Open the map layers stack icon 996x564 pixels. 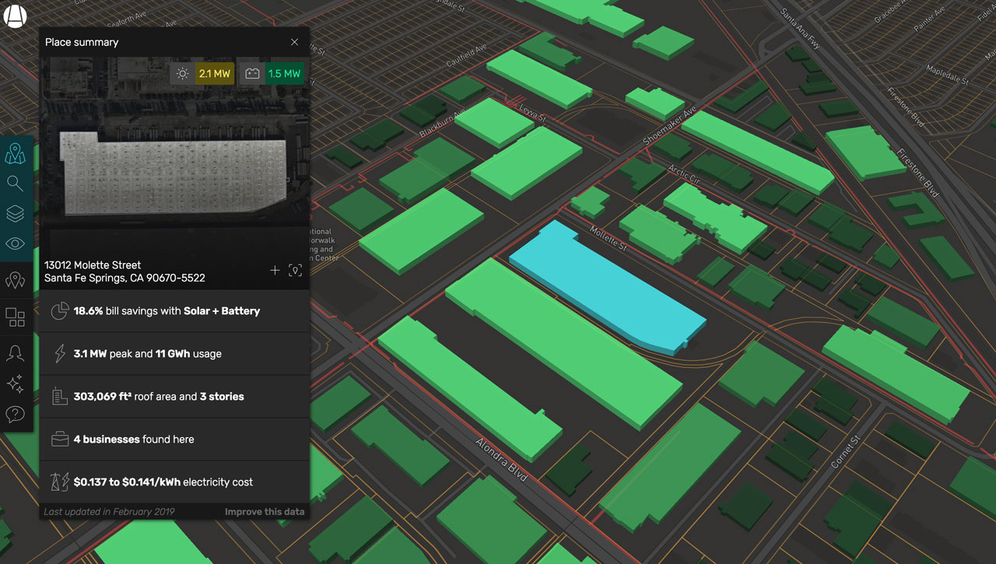point(15,214)
